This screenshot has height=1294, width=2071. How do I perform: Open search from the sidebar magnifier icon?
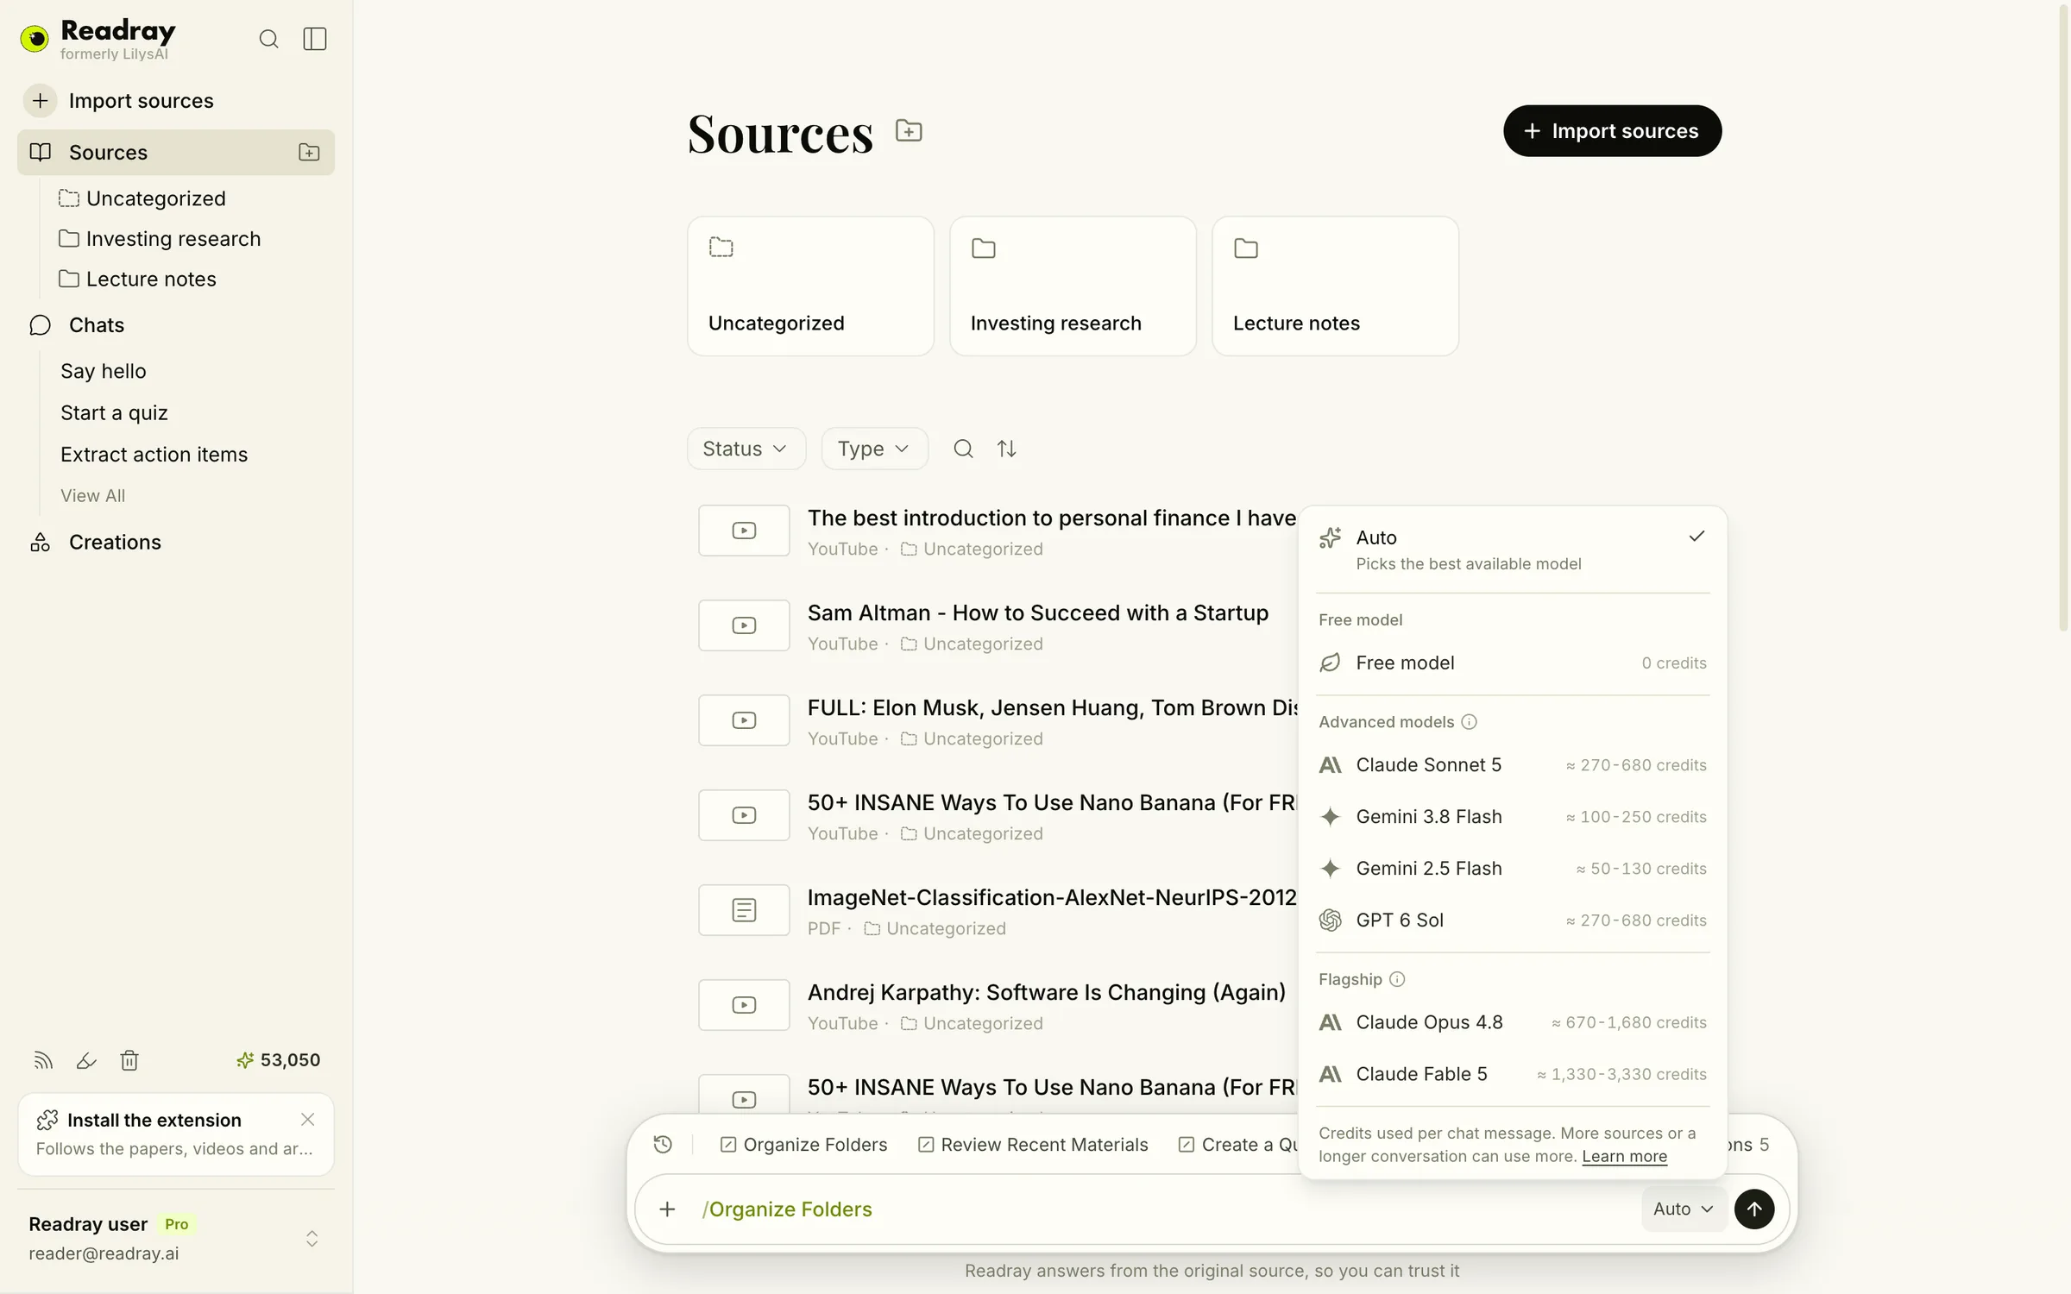click(268, 39)
